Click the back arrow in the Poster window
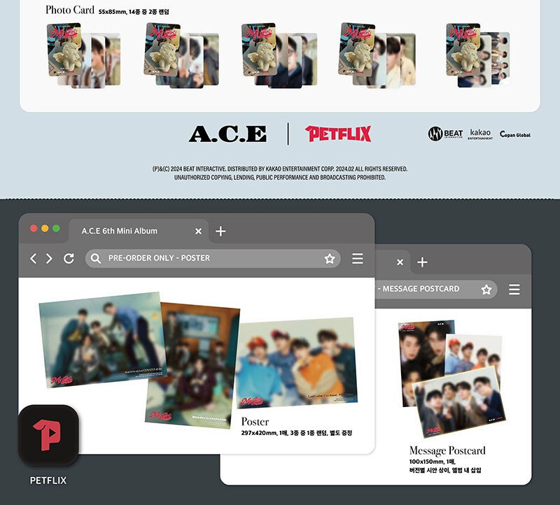This screenshot has height=505, width=560. [33, 258]
